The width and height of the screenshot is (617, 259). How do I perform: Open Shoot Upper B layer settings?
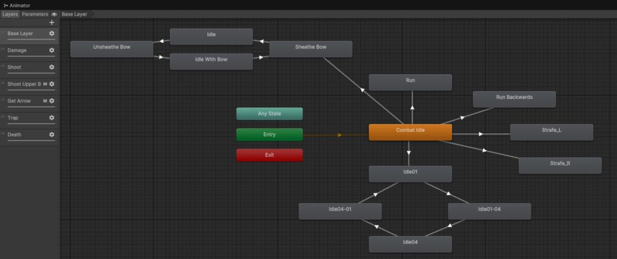click(x=52, y=84)
